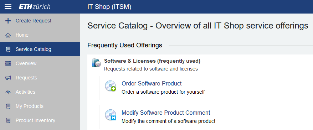Click the My Products icon

pyautogui.click(x=8, y=106)
